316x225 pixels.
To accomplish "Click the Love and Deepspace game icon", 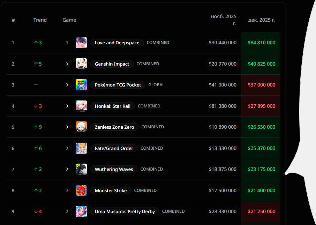I will click(x=81, y=43).
